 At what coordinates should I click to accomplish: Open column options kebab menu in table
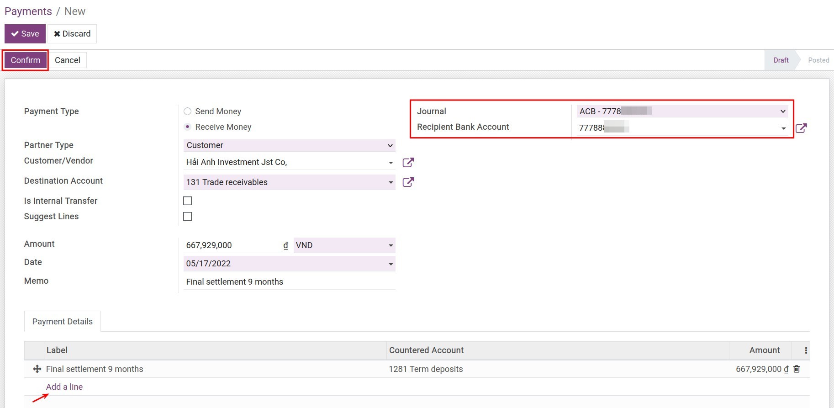coord(806,350)
